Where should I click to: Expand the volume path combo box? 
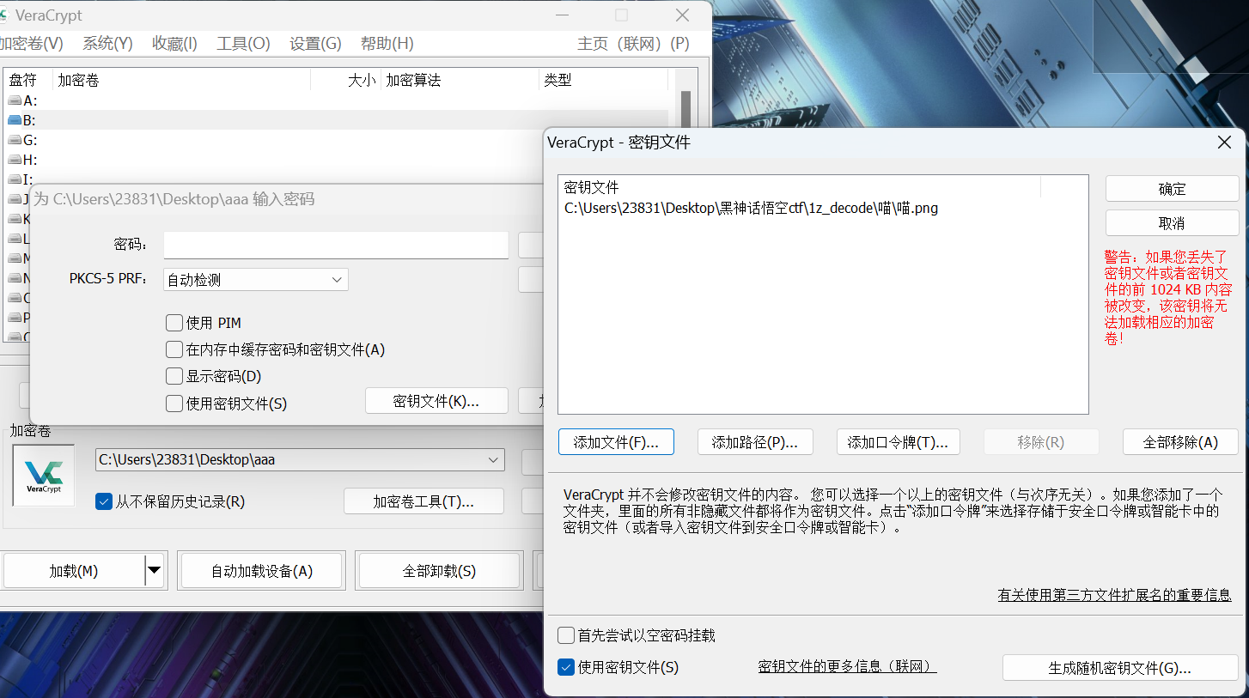click(300, 459)
